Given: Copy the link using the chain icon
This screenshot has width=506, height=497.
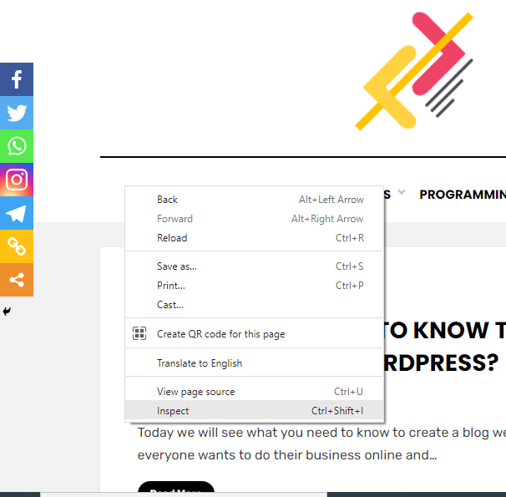Looking at the screenshot, I should pyautogui.click(x=17, y=246).
